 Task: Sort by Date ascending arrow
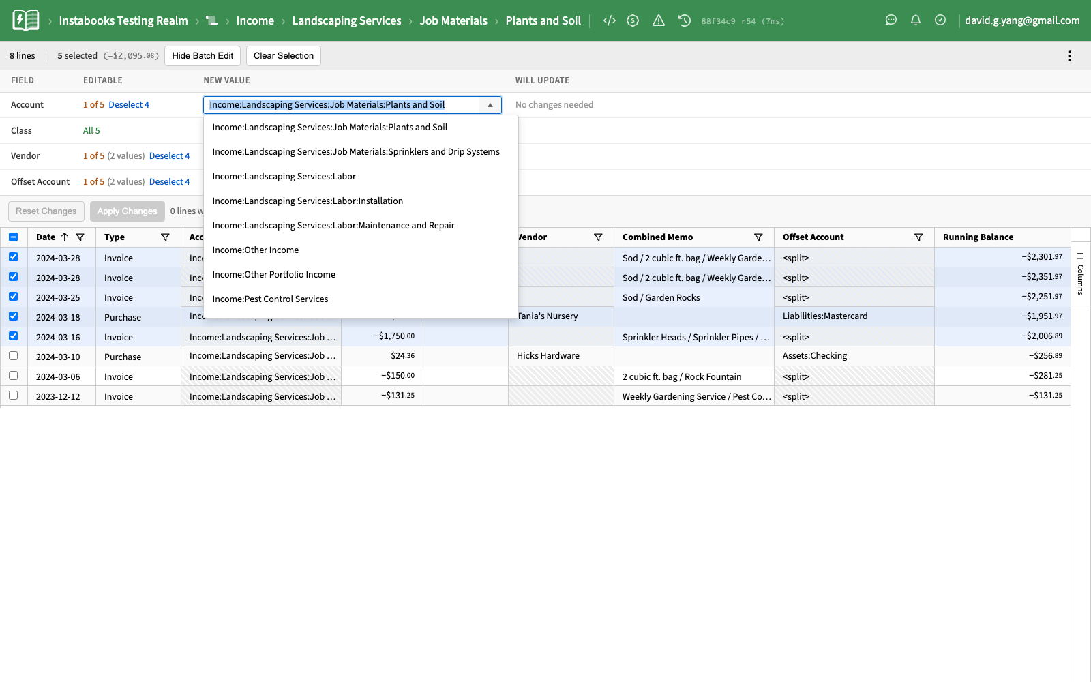point(64,237)
